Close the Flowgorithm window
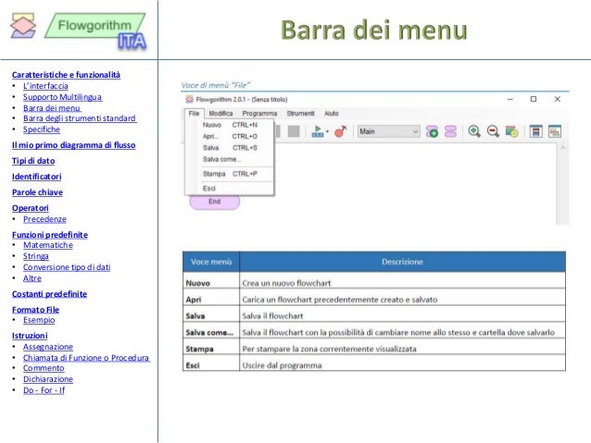This screenshot has height=443, width=591. (558, 99)
